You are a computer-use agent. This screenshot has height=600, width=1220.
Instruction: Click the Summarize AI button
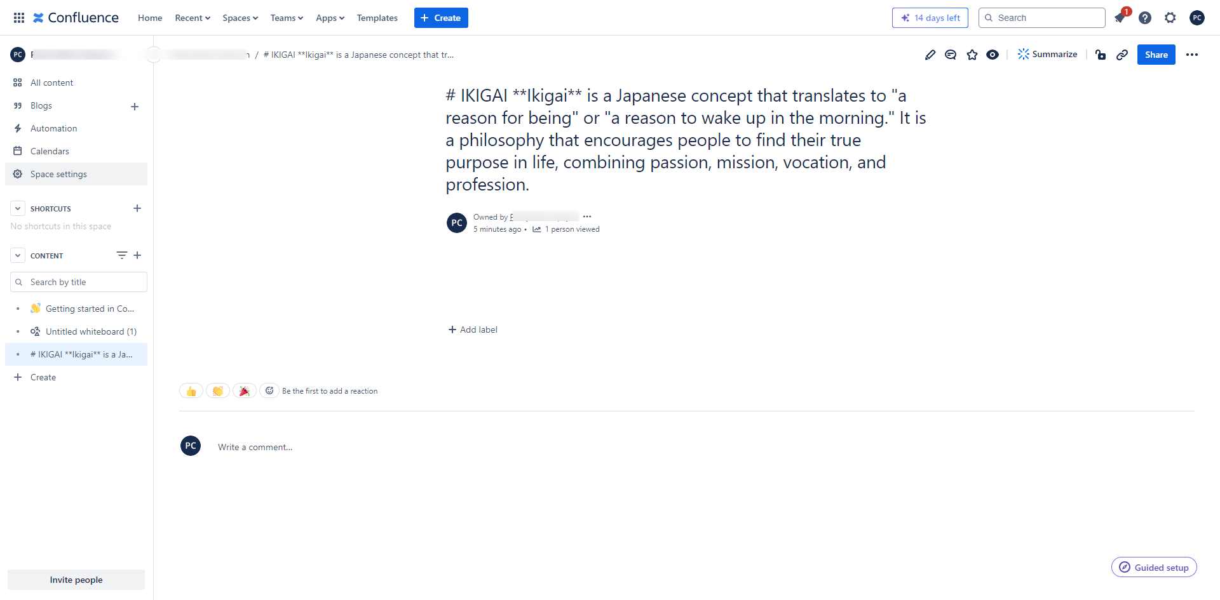pos(1047,55)
